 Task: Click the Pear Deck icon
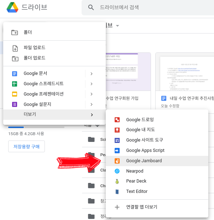[x=117, y=181]
